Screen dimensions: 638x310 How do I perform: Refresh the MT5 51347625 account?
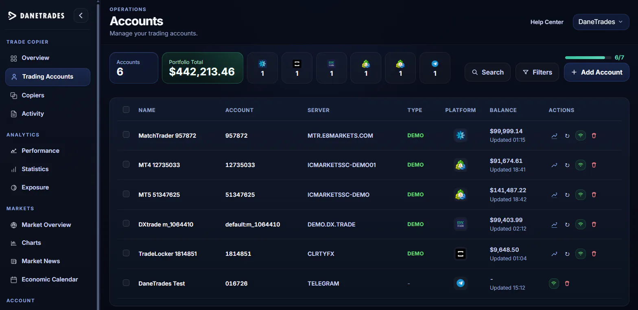point(567,195)
